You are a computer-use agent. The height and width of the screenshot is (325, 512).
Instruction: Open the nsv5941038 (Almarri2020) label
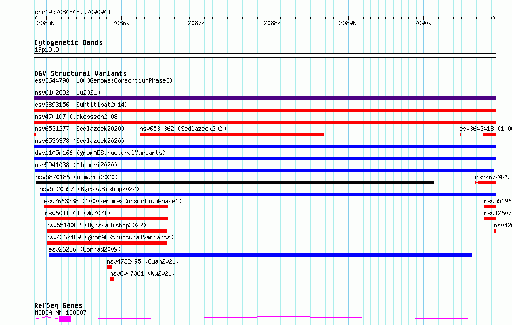(76, 165)
